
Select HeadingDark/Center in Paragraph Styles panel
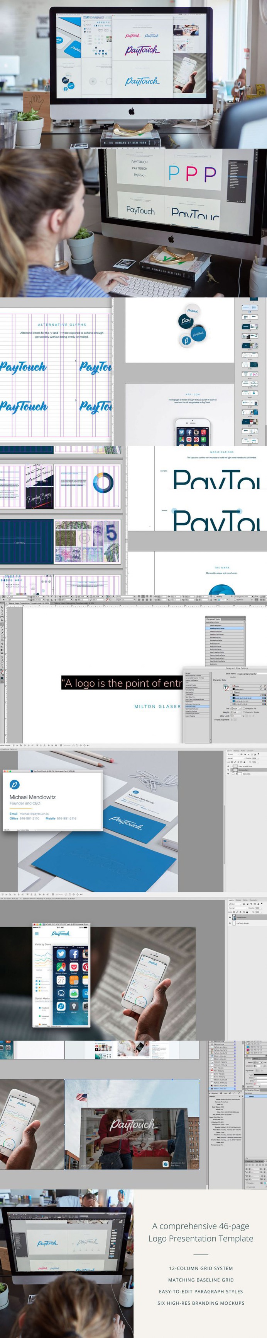pos(218,628)
